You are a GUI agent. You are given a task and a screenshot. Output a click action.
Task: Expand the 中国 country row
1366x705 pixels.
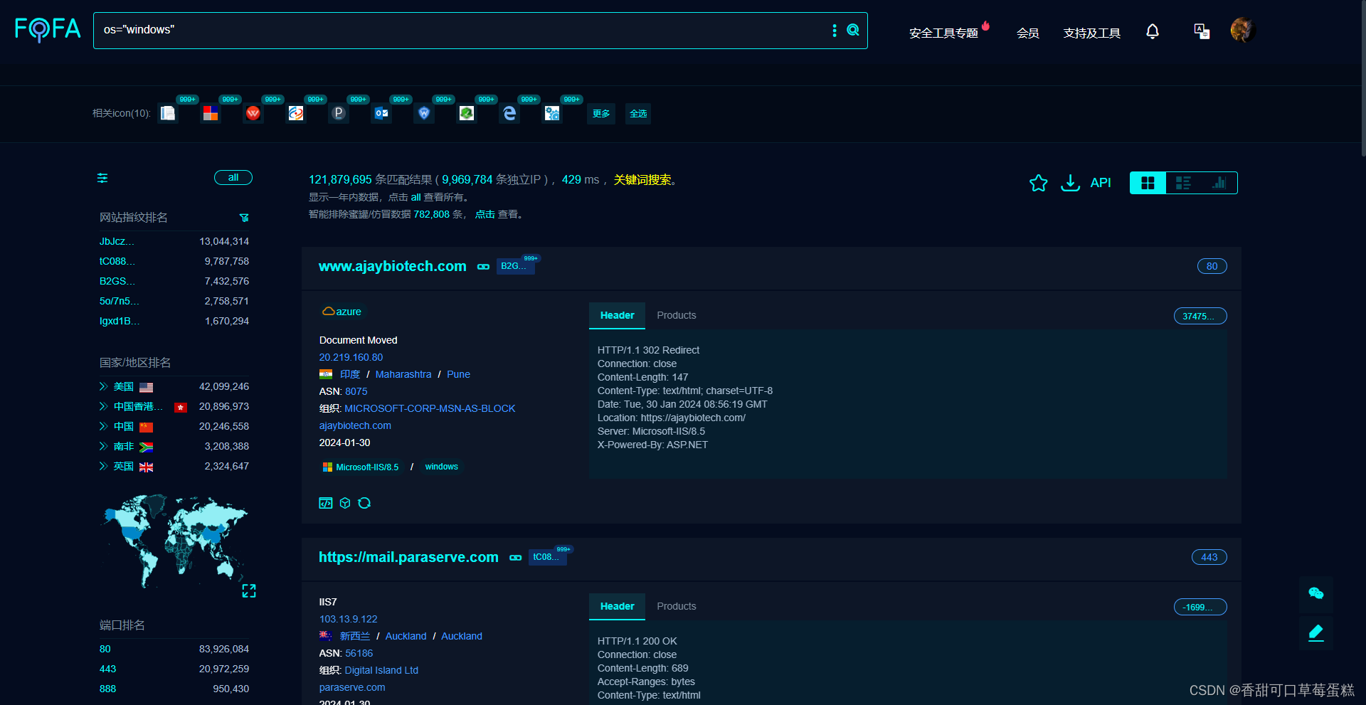pyautogui.click(x=103, y=427)
